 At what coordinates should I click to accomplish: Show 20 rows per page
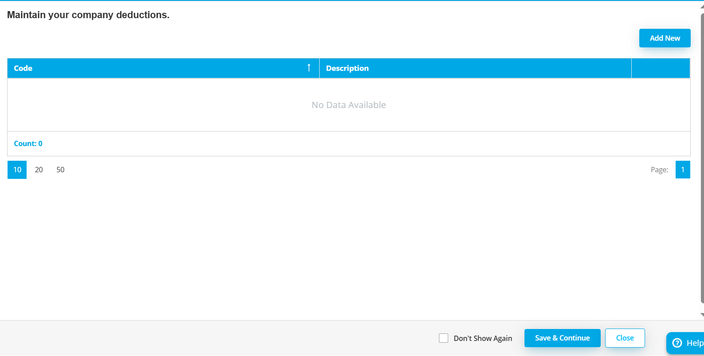39,170
